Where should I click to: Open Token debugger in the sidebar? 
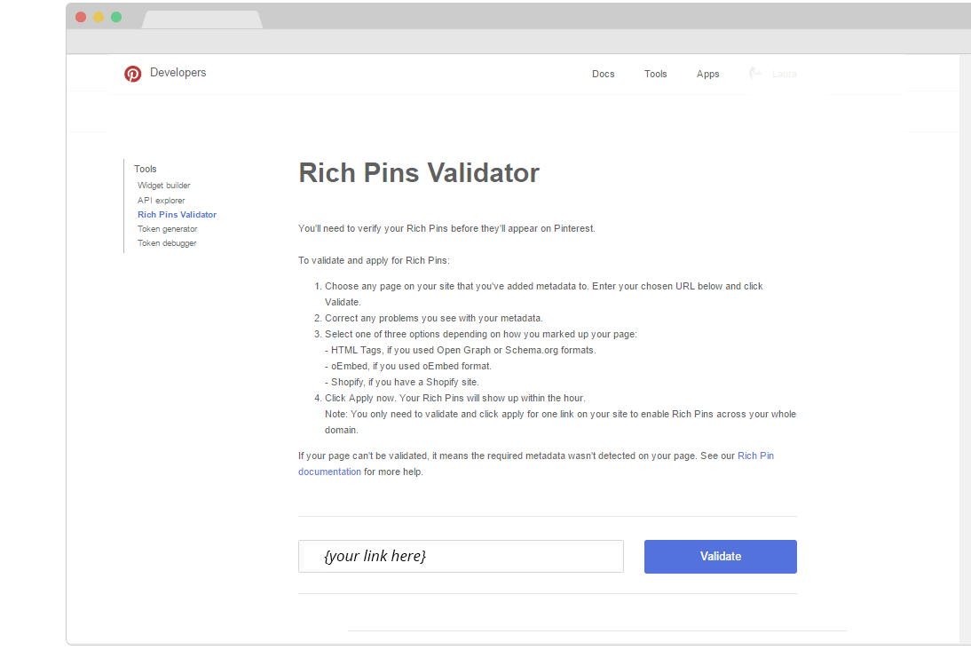(167, 243)
